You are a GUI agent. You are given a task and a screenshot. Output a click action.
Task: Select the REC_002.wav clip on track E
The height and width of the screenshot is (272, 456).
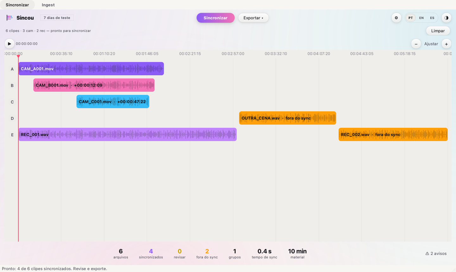click(393, 134)
